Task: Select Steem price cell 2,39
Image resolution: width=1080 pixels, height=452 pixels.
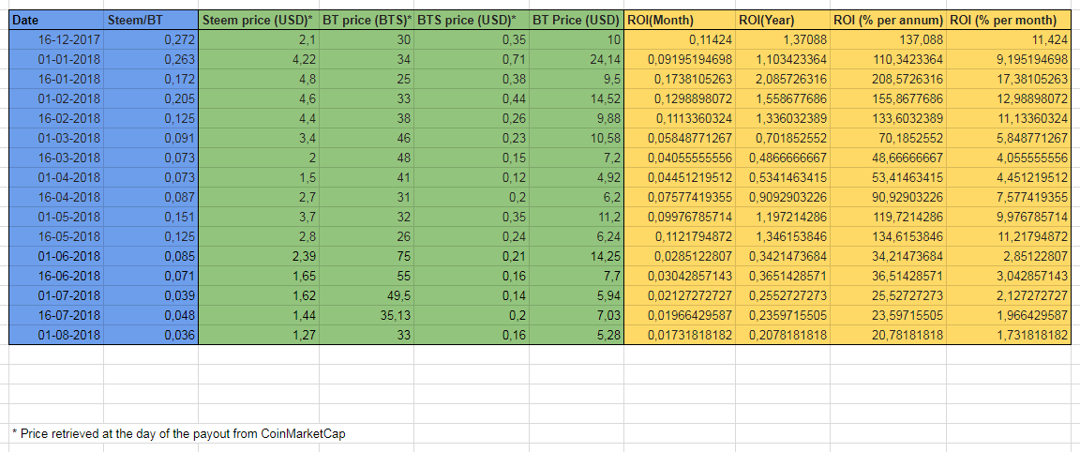Action: (259, 256)
